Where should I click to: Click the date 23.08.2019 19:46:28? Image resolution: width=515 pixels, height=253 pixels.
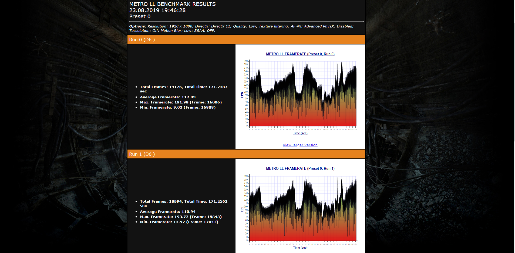point(157,10)
